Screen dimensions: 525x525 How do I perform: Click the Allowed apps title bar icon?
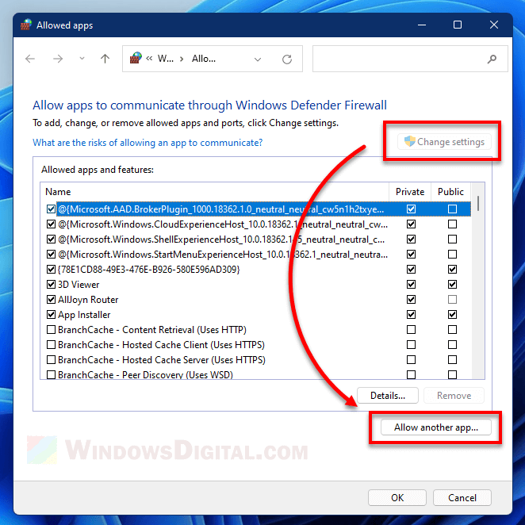pos(26,25)
